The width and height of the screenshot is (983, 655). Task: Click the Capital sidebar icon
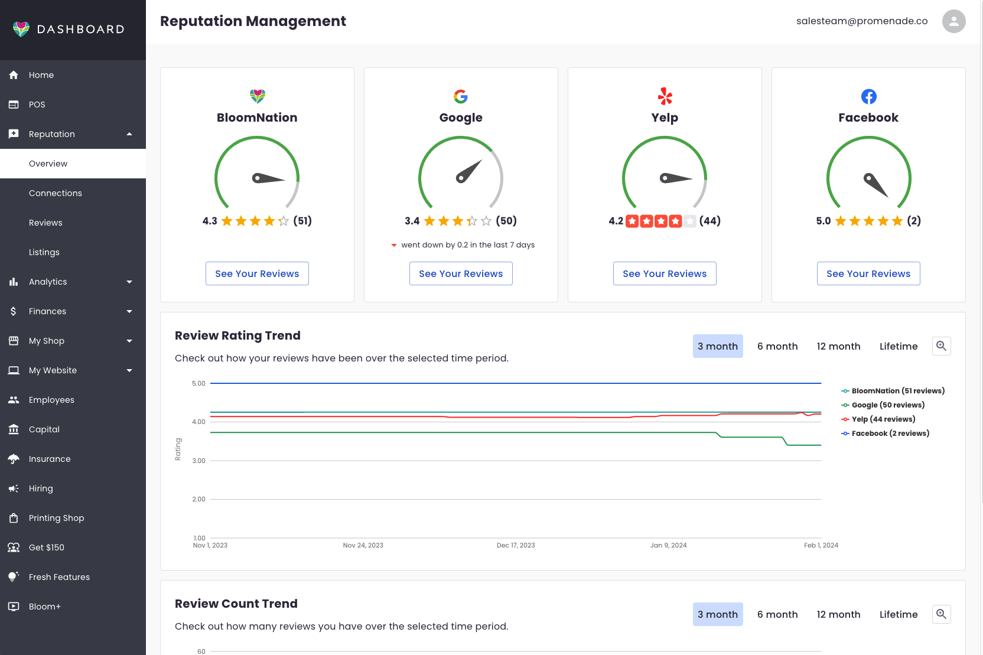(x=13, y=429)
